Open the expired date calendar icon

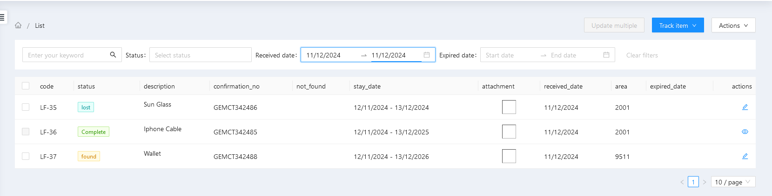pos(606,55)
